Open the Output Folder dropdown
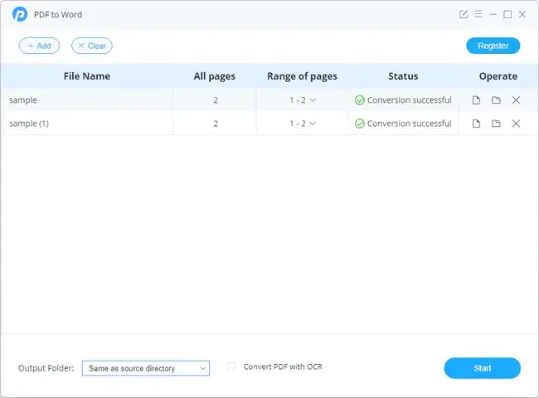The image size is (539, 398). [x=146, y=368]
